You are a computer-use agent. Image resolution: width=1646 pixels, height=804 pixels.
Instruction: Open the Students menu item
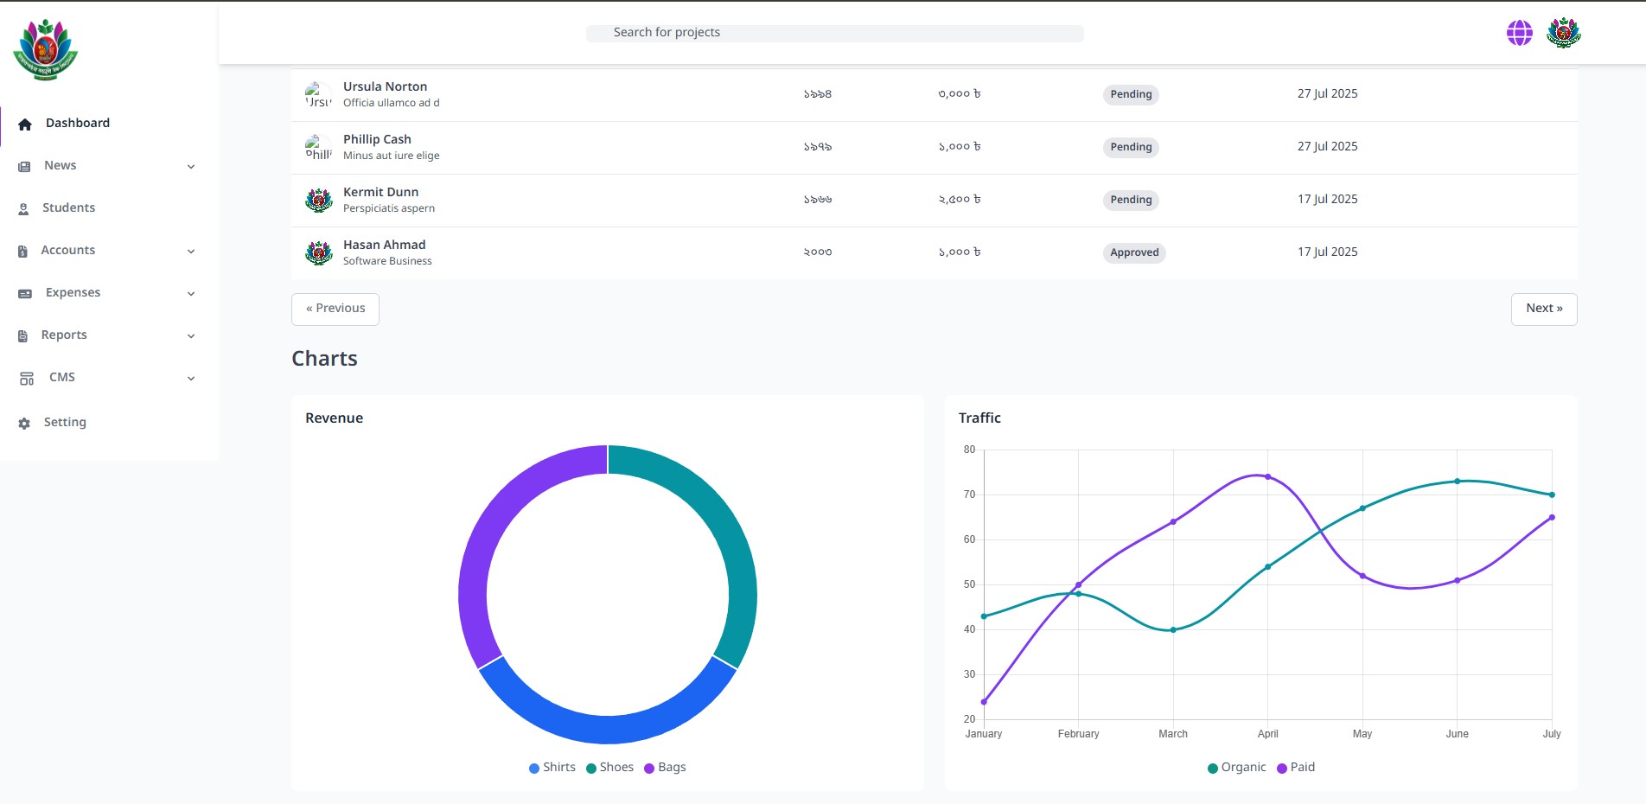[x=68, y=208]
